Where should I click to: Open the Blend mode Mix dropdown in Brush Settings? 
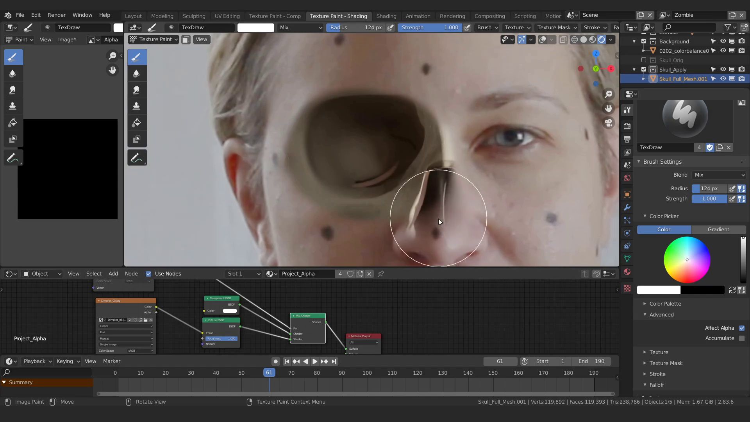pyautogui.click(x=719, y=175)
